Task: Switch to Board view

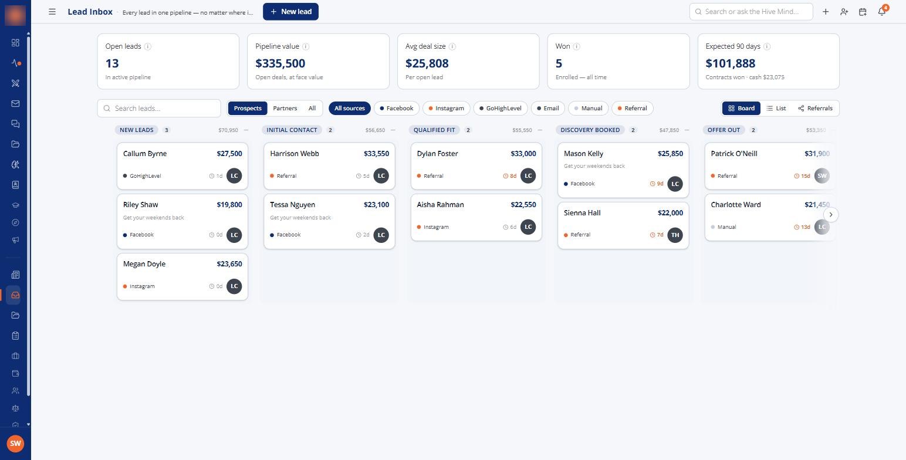Action: click(x=742, y=109)
